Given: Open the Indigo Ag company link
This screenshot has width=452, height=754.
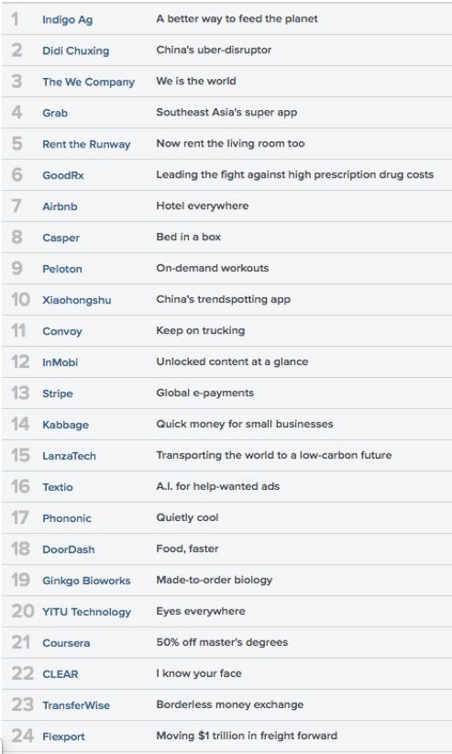Looking at the screenshot, I should (67, 19).
